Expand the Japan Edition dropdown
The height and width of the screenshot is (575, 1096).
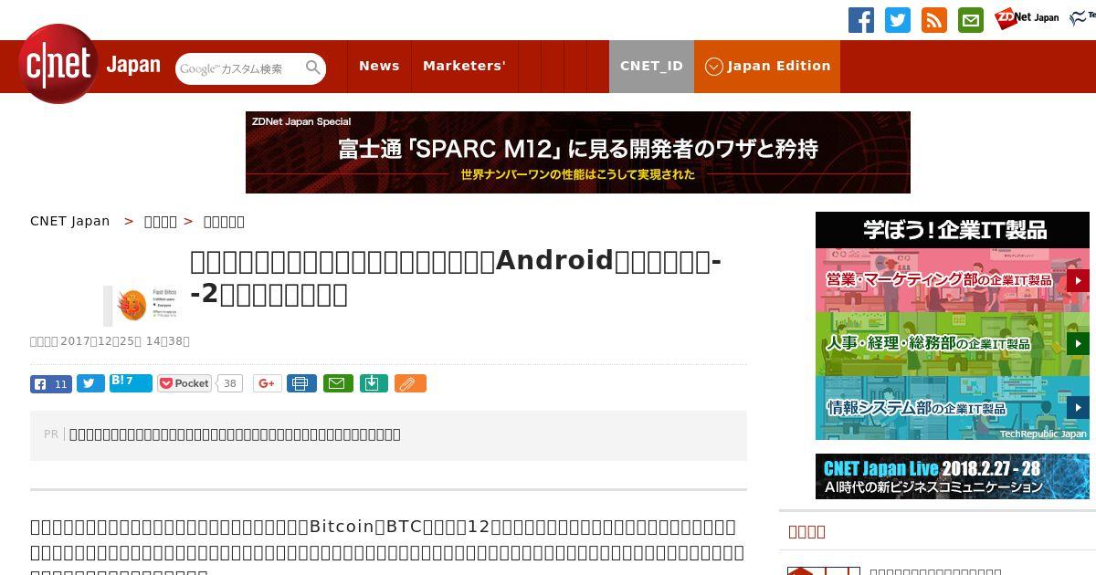767,66
